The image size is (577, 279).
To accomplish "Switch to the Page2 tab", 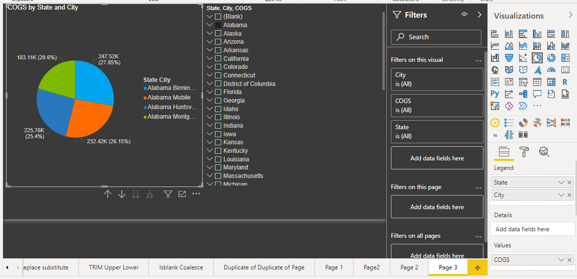I will [372, 267].
